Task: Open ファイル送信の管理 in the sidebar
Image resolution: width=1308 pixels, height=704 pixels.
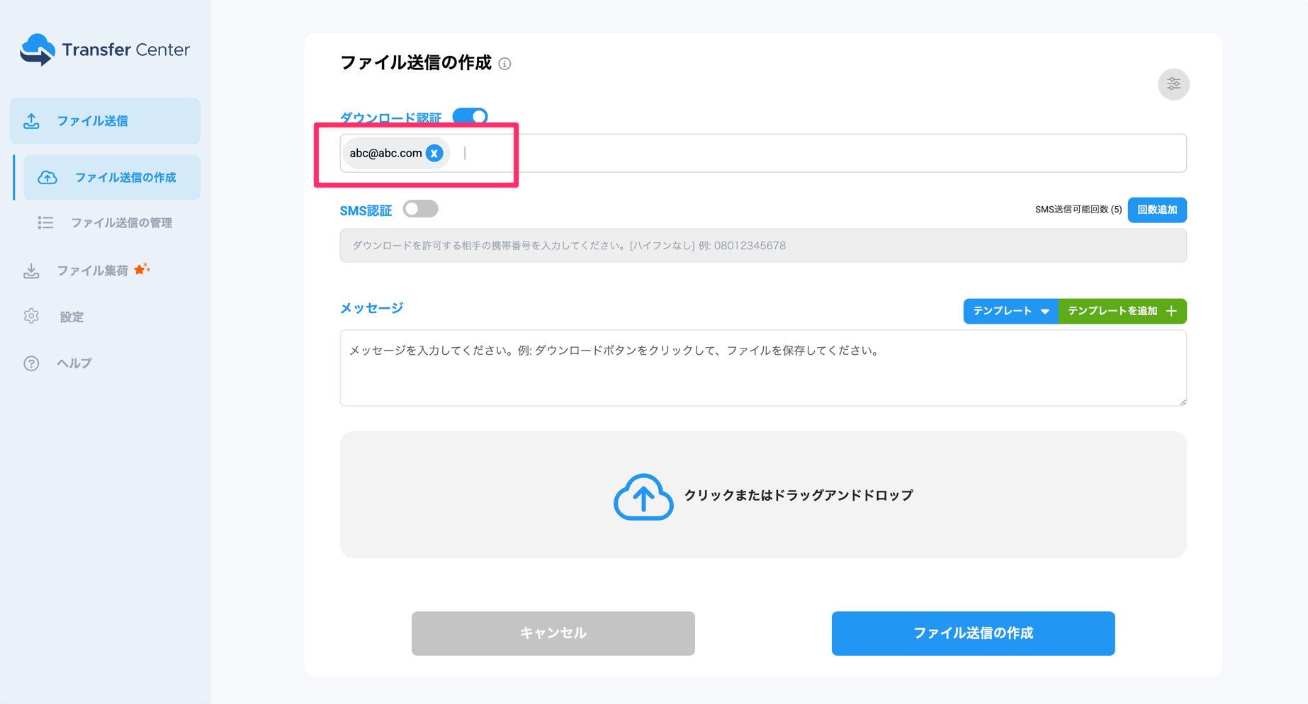Action: point(121,223)
